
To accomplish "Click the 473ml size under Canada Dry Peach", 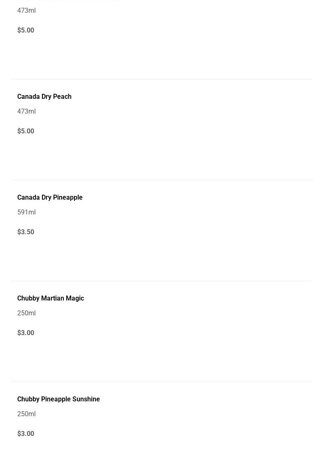I will 26,112.
